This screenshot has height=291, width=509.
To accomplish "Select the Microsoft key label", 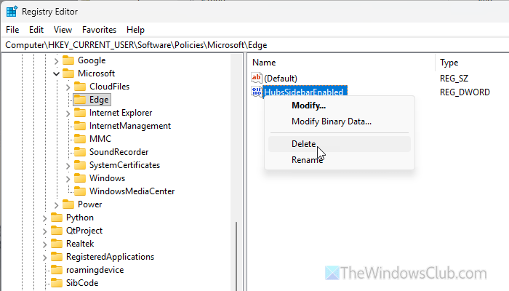I will tap(97, 73).
